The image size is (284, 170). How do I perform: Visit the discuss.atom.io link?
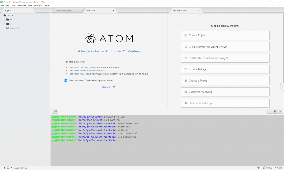[97, 71]
